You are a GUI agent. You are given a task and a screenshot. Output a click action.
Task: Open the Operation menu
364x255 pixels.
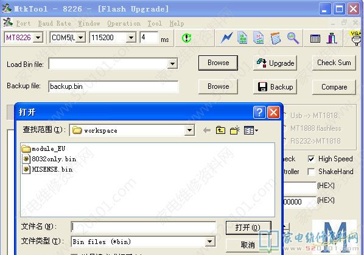124,24
